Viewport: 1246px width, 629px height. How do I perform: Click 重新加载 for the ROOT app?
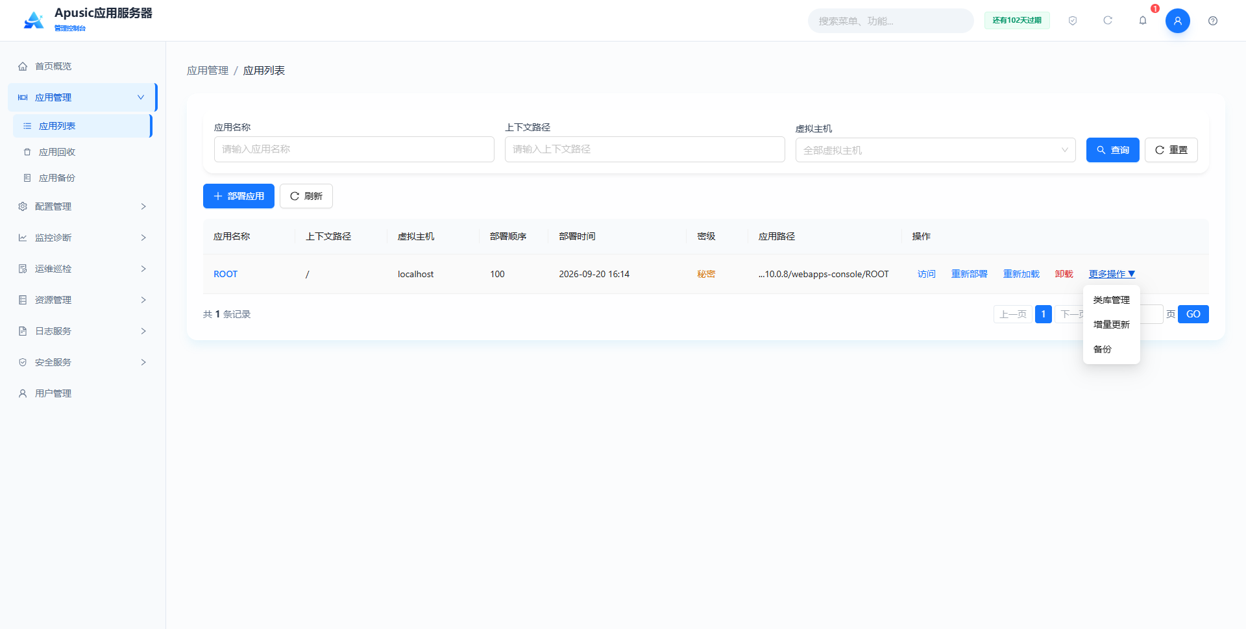click(x=1021, y=274)
